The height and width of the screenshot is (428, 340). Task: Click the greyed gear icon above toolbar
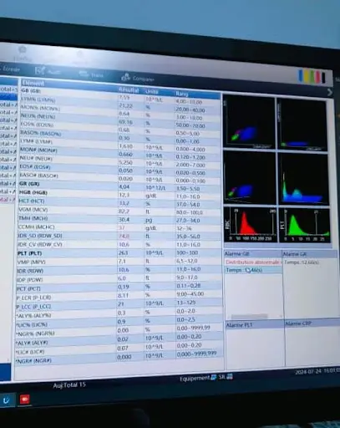click(x=23, y=50)
